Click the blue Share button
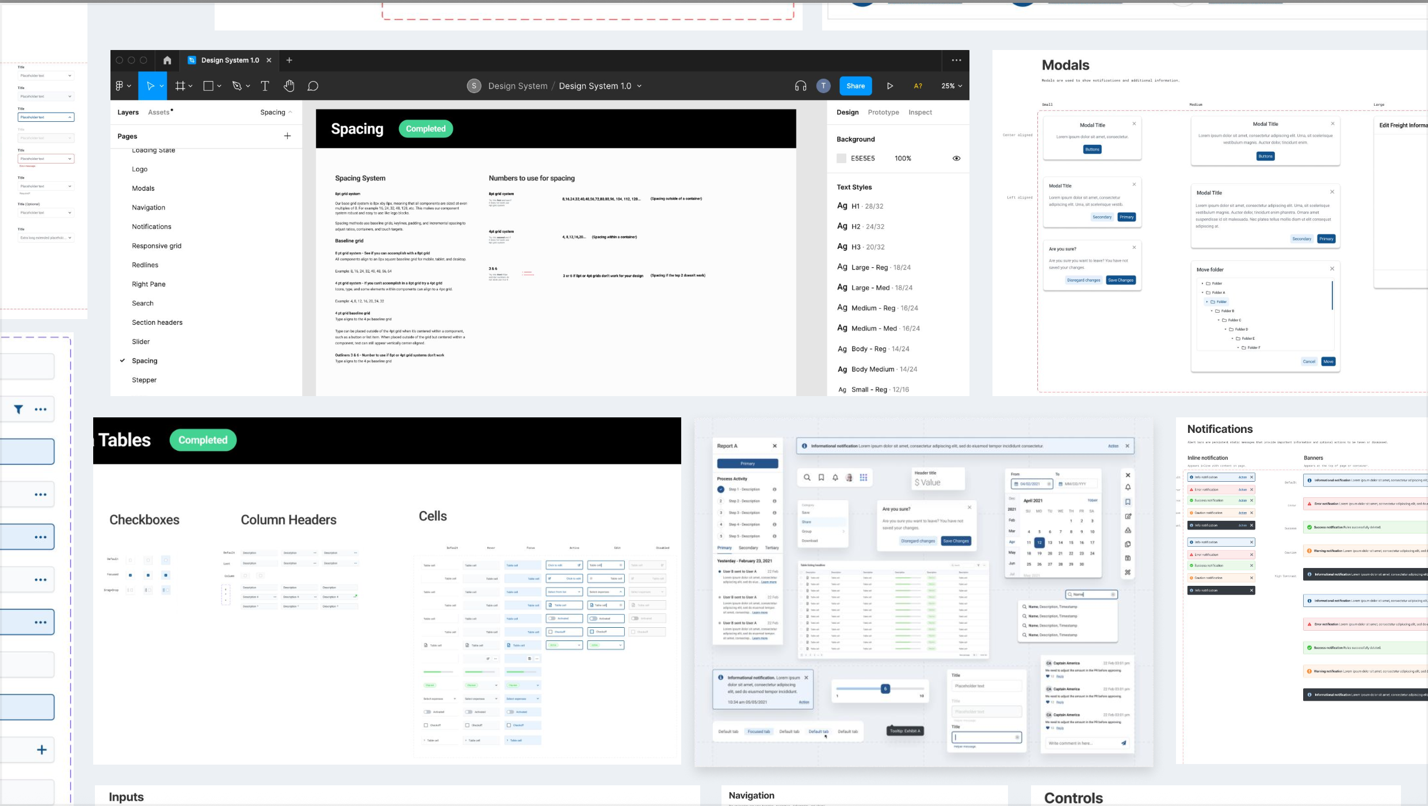 click(x=855, y=86)
